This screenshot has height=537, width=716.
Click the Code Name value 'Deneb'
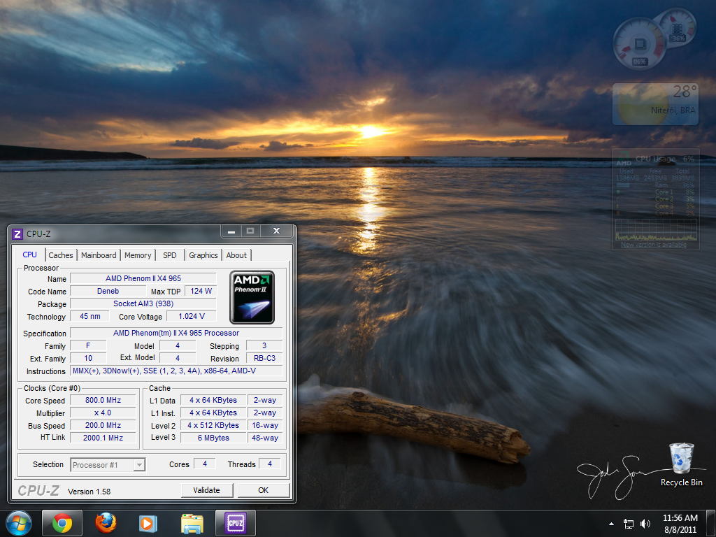pyautogui.click(x=108, y=292)
